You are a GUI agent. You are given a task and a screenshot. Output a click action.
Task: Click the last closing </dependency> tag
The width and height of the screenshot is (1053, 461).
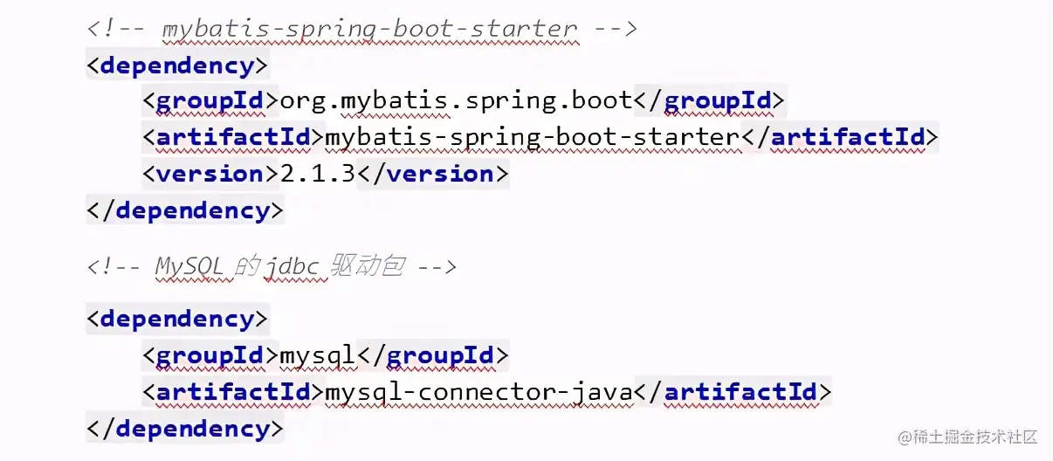click(x=185, y=429)
